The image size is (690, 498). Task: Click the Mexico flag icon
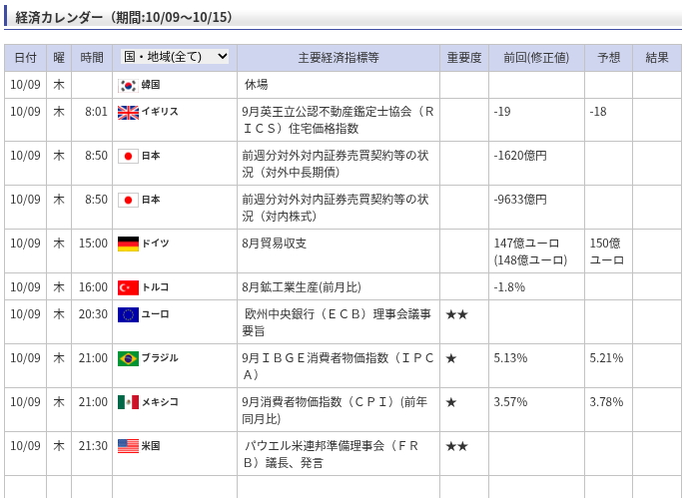coord(128,402)
